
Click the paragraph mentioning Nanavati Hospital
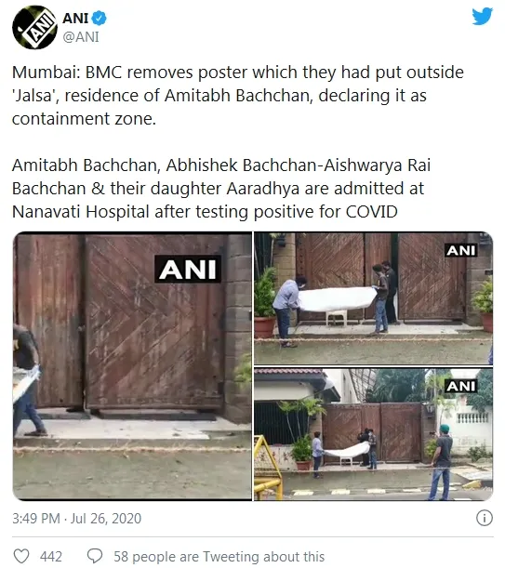[221, 189]
